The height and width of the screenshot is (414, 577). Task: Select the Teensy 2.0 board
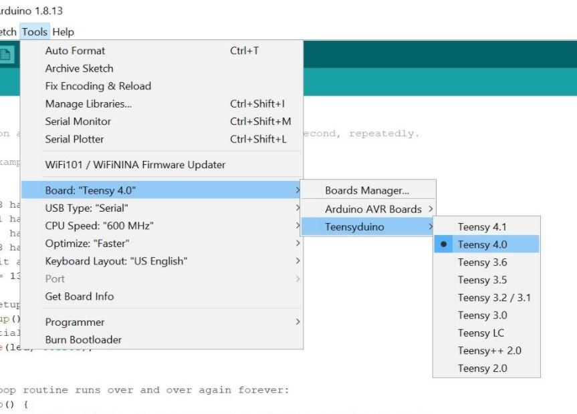487,368
